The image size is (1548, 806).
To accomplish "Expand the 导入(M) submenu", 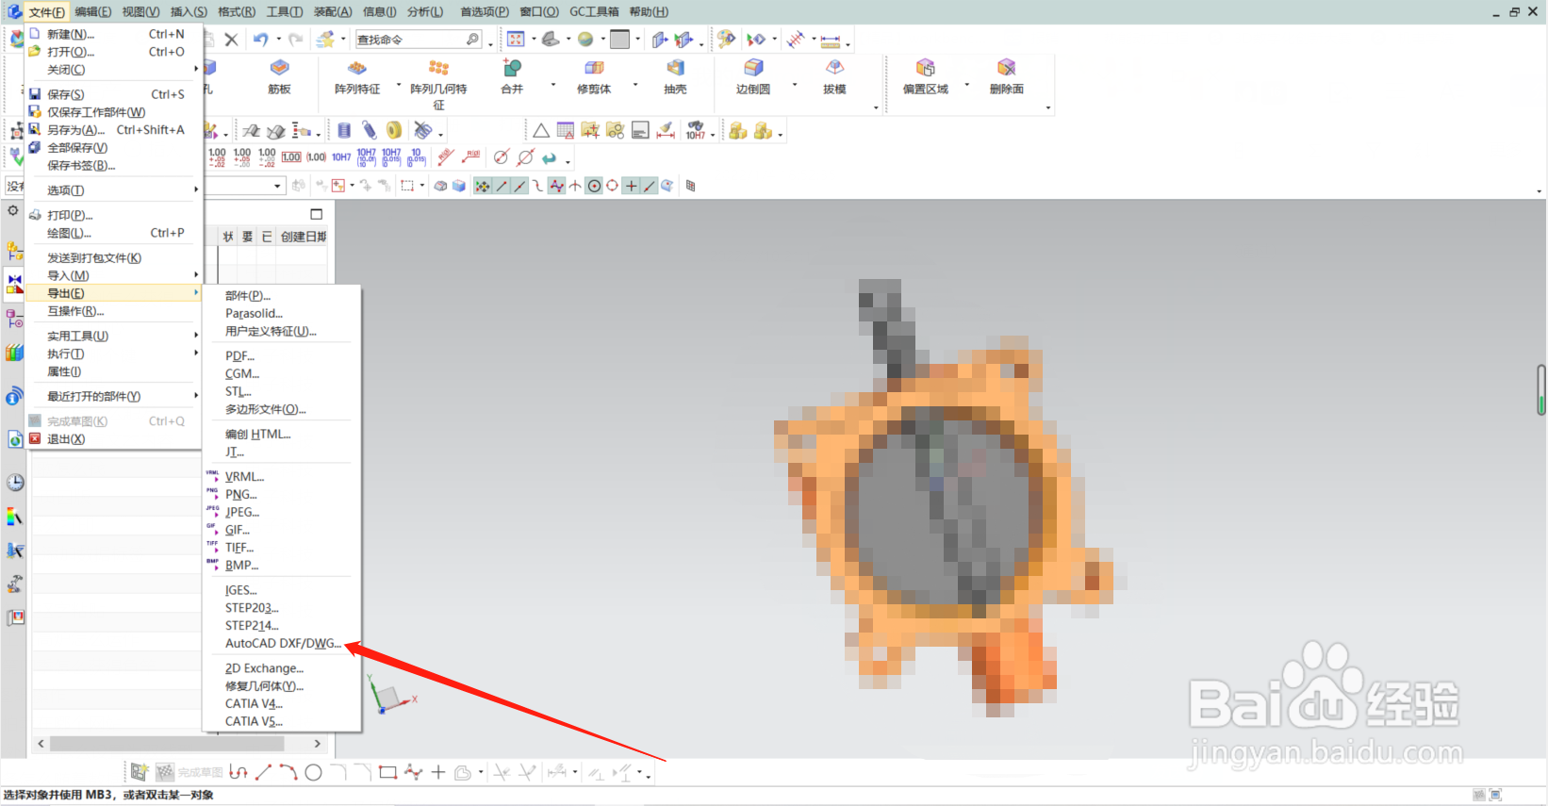I will click(x=115, y=275).
